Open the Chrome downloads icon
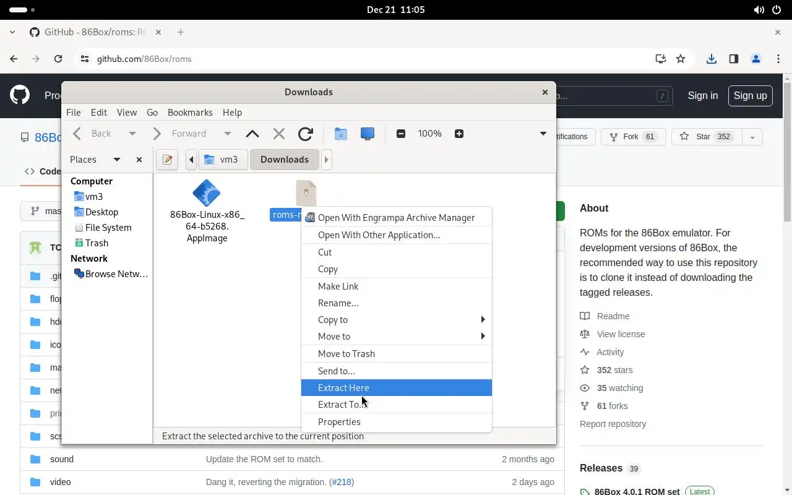The height and width of the screenshot is (495, 792). pyautogui.click(x=712, y=59)
